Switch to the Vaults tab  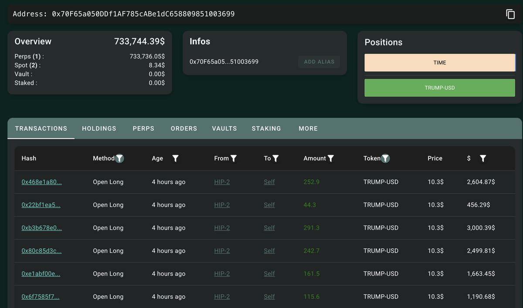pos(224,128)
